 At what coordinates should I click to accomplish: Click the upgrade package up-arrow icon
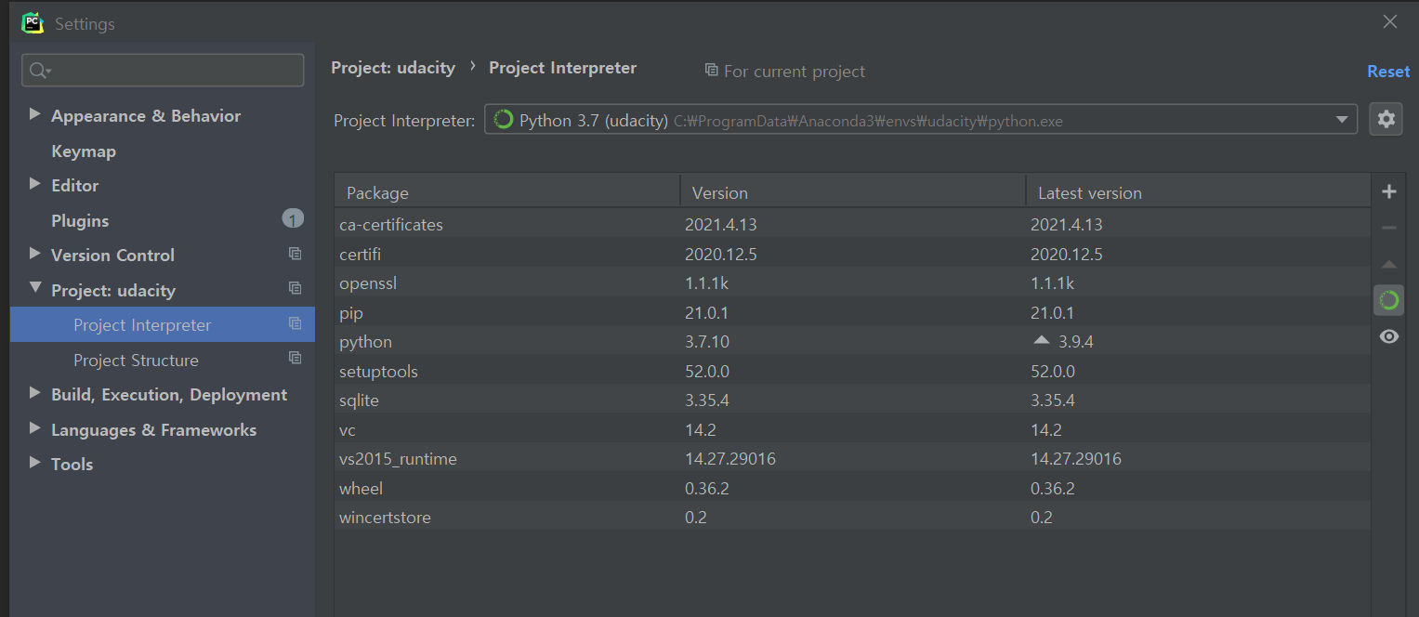coord(1388,264)
